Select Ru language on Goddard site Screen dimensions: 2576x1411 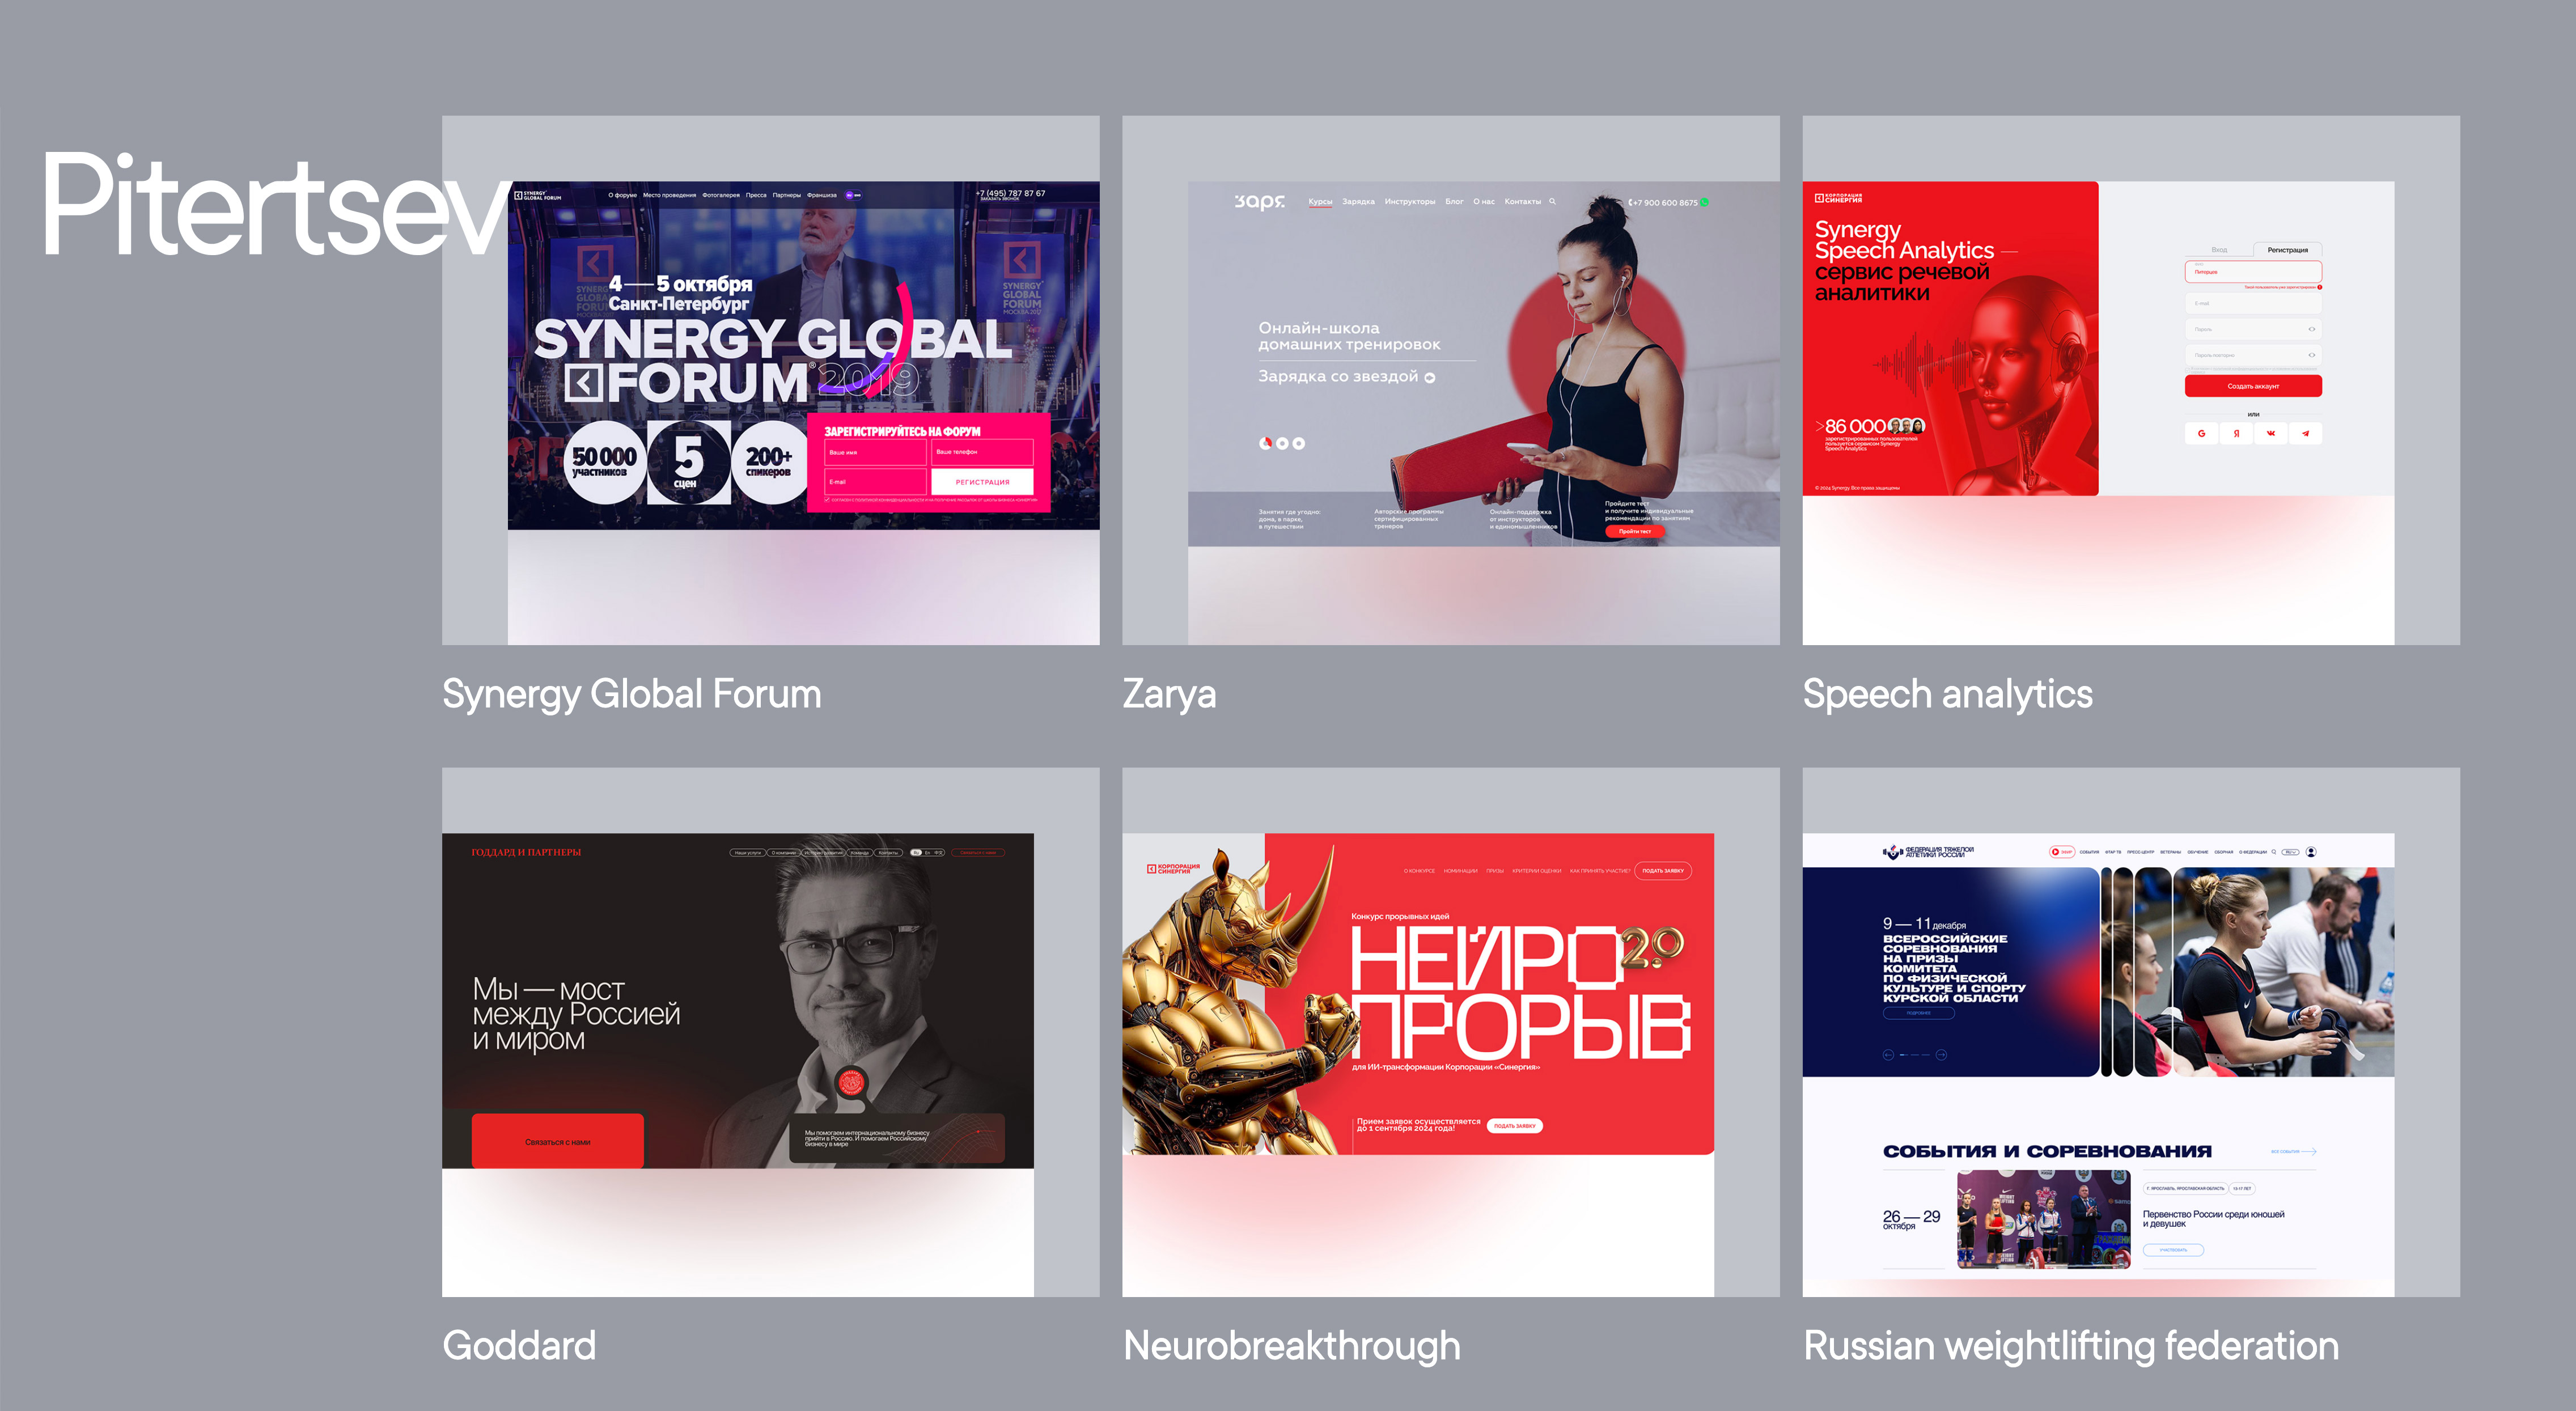pyautogui.click(x=916, y=853)
